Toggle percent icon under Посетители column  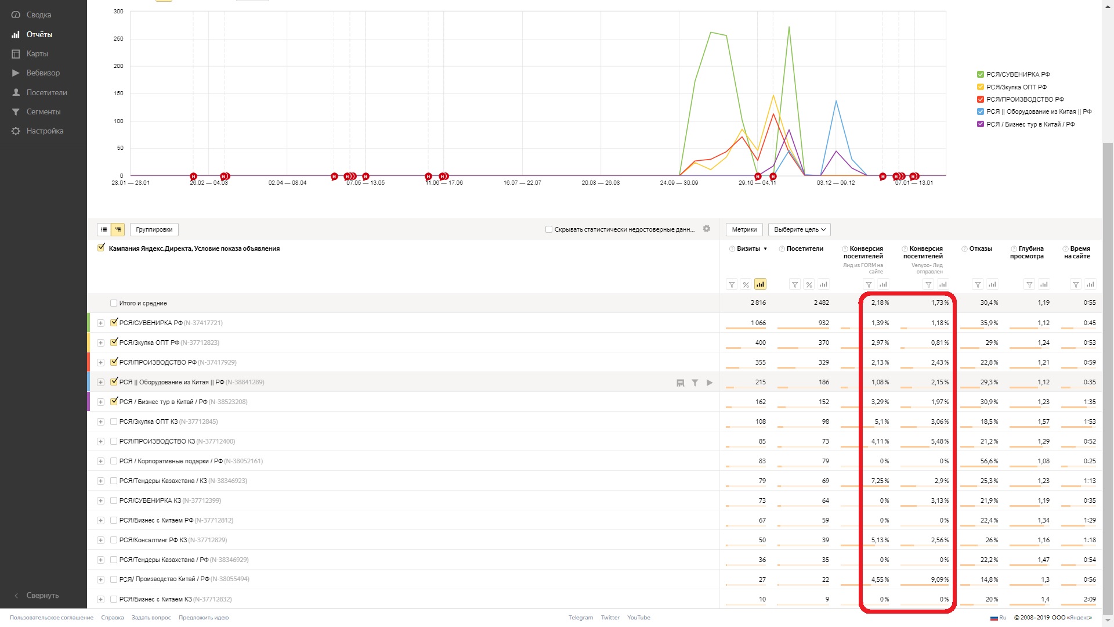[809, 284]
